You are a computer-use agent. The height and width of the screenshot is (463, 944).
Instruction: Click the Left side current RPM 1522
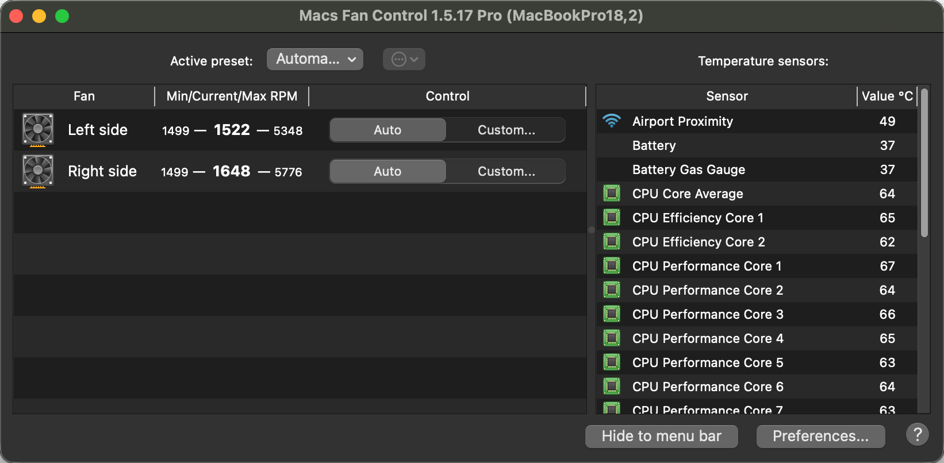pos(232,130)
